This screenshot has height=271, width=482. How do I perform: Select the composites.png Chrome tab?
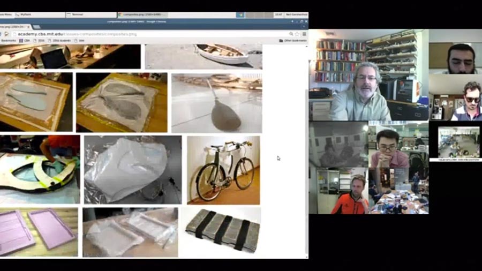[15, 27]
